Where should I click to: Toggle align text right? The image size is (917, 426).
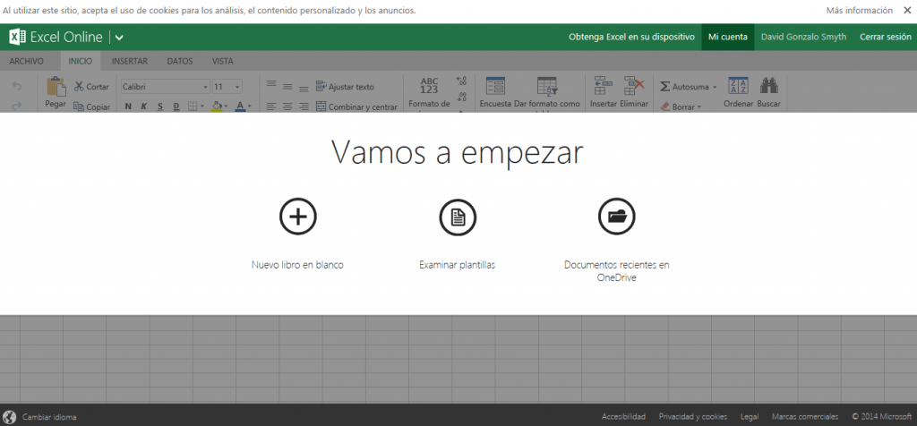(304, 106)
